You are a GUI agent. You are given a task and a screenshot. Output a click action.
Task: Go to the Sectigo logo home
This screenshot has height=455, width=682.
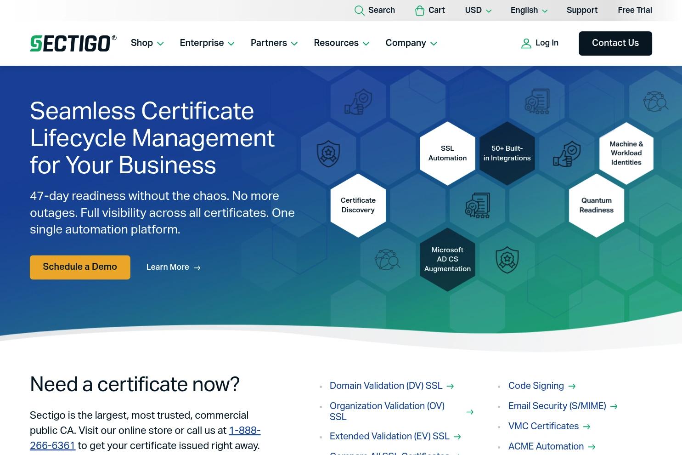point(73,44)
